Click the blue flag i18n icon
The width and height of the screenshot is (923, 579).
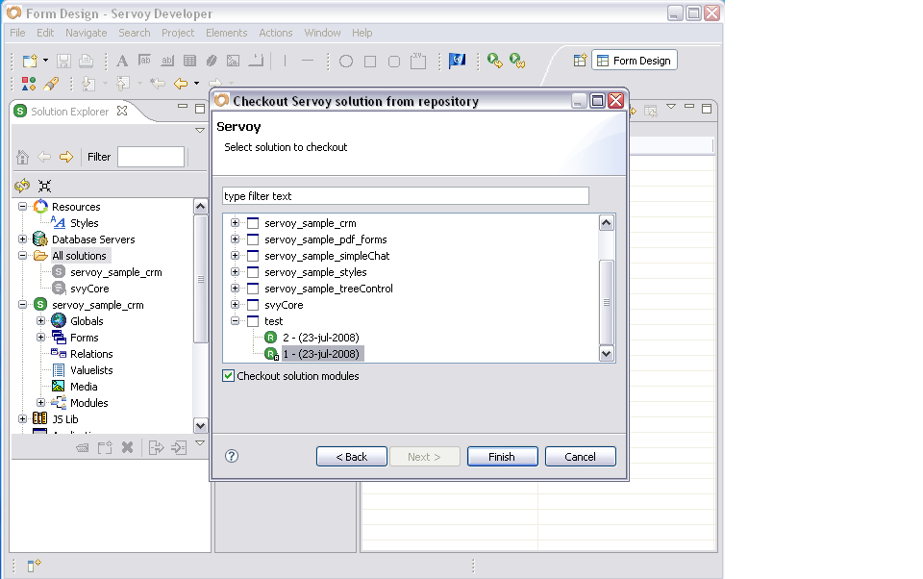coord(457,61)
